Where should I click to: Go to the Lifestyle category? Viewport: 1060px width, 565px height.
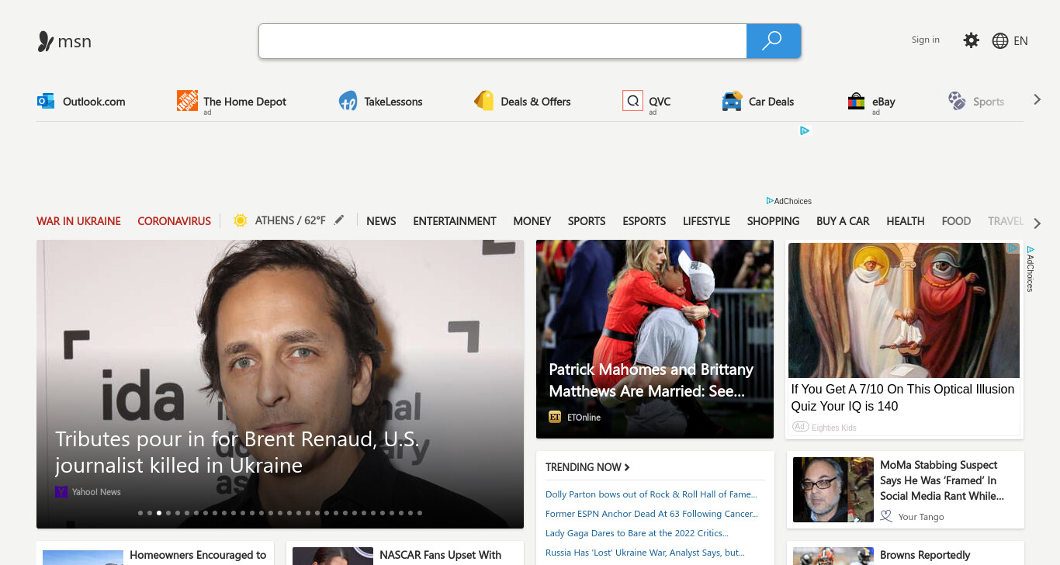click(706, 221)
